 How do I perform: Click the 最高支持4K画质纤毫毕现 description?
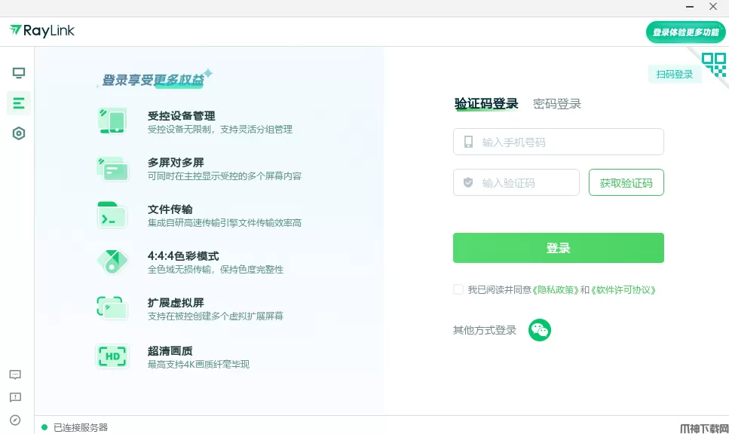click(198, 364)
